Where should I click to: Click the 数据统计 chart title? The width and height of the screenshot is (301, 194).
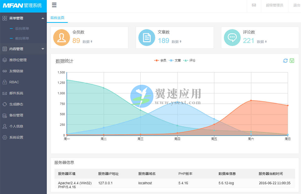(64, 61)
